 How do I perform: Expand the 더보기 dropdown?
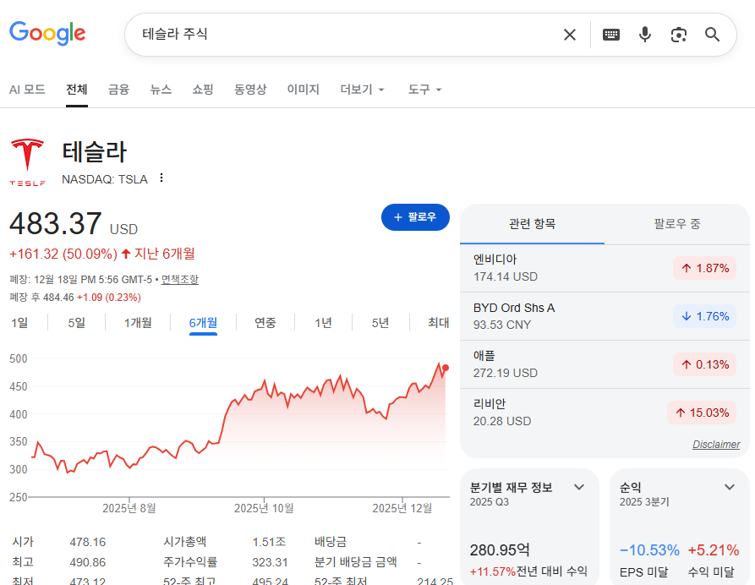tap(362, 90)
